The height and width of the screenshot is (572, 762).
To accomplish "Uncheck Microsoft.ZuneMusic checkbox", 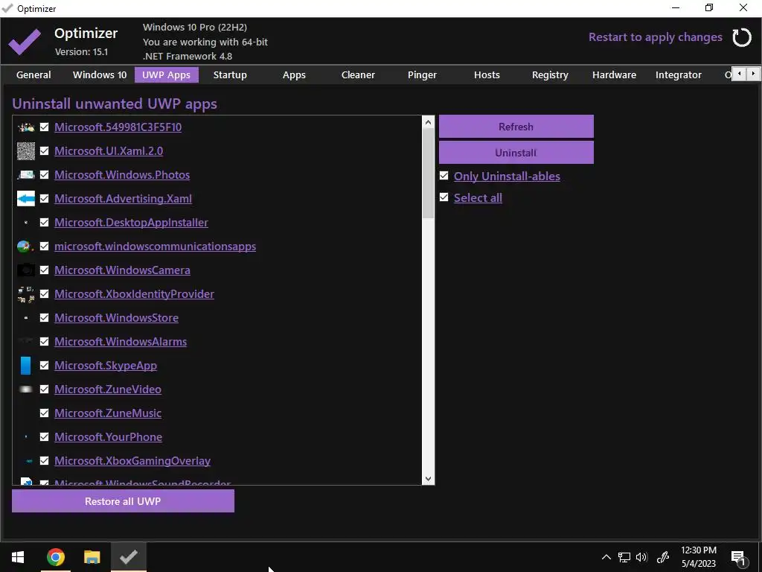I will click(x=44, y=413).
